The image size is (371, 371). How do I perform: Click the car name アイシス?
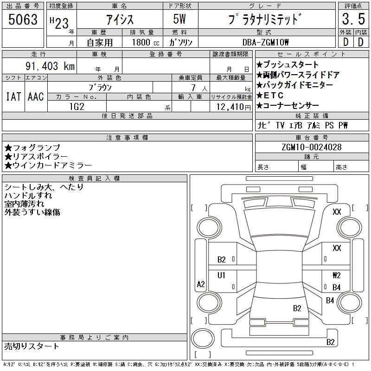coord(120,19)
